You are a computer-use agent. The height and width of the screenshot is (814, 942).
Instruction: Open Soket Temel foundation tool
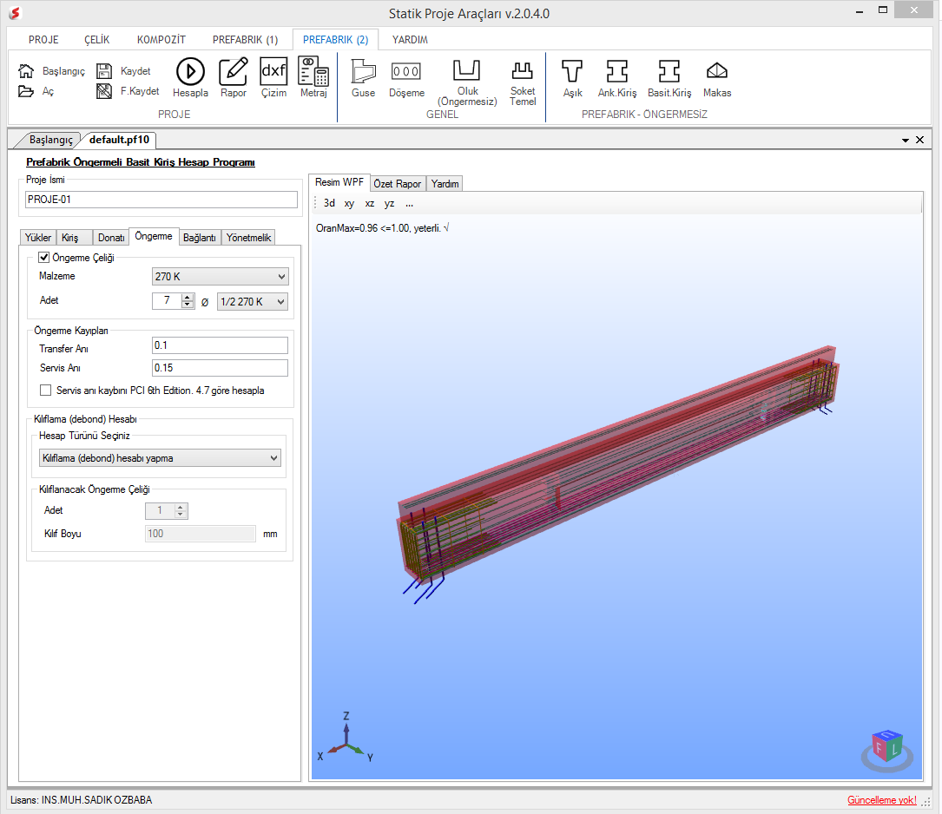tap(523, 83)
